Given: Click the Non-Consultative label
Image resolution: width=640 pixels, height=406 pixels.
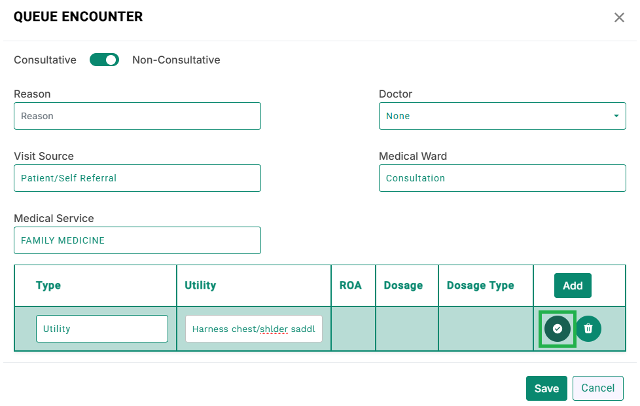Looking at the screenshot, I should point(176,60).
